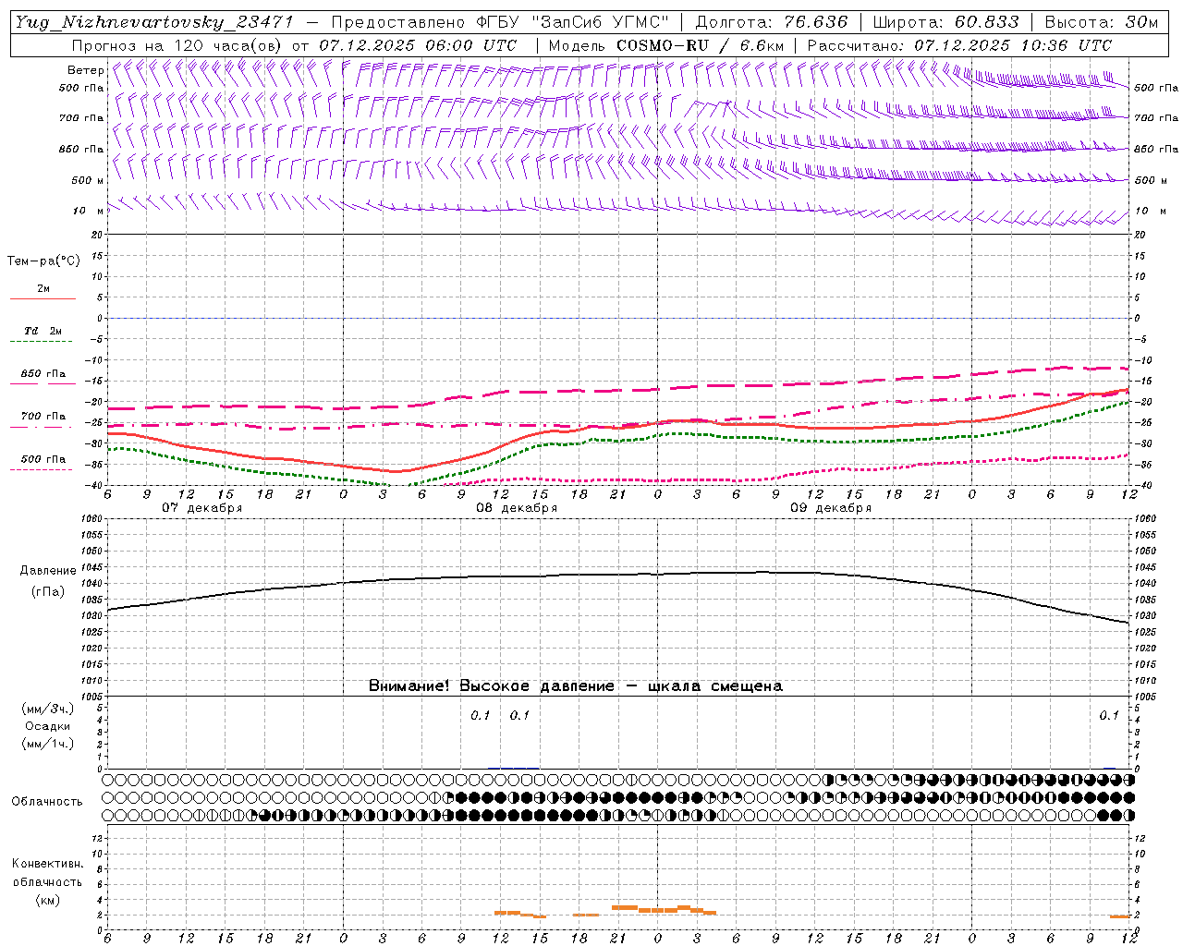This screenshot has width=1183, height=946.
Task: Select the 'Долгота: 76.636' longitude field
Action: click(771, 22)
